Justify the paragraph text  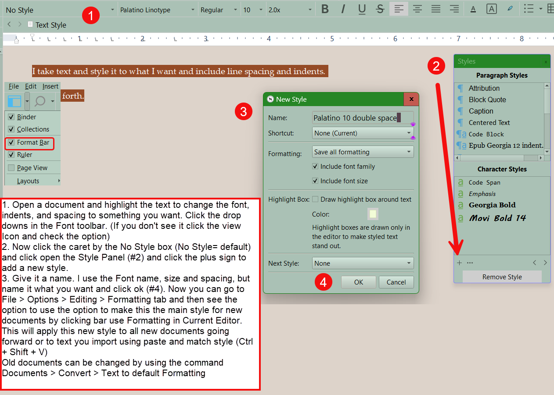pos(435,9)
